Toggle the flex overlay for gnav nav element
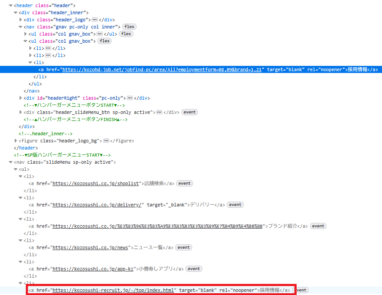Image resolution: width=382 pixels, height=295 pixels. [x=129, y=27]
